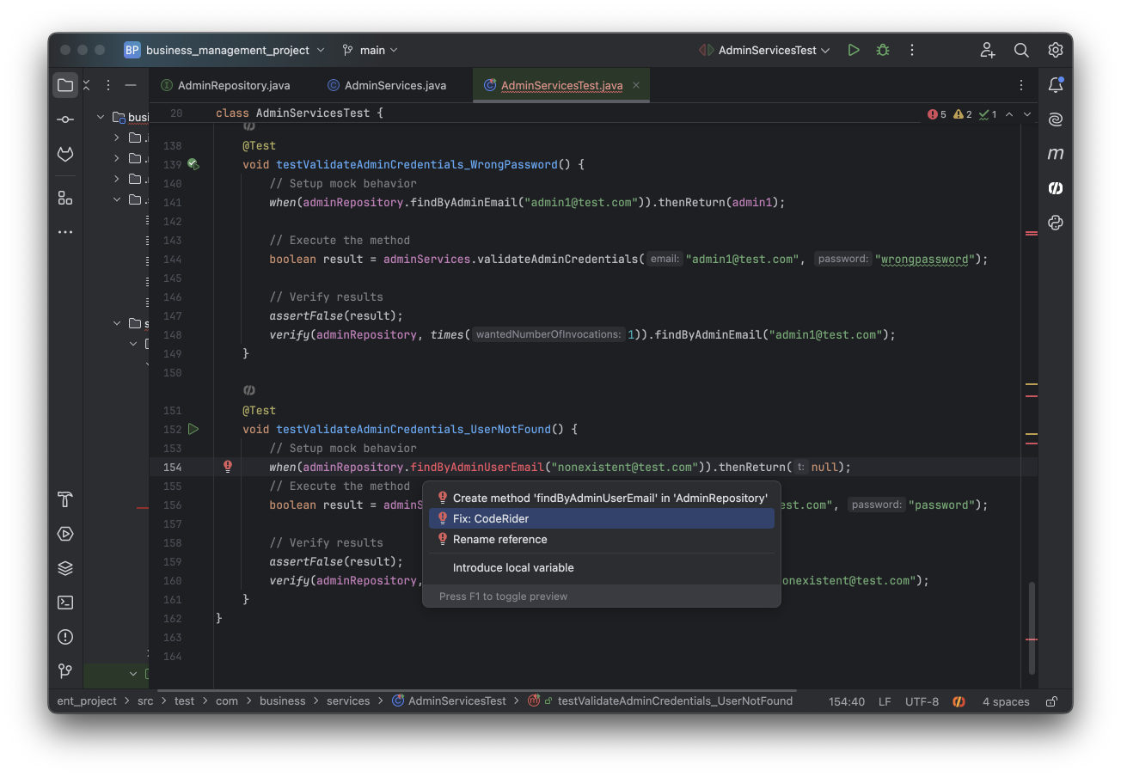This screenshot has height=777, width=1121.
Task: Toggle the Project folder tool window
Action: (x=65, y=85)
